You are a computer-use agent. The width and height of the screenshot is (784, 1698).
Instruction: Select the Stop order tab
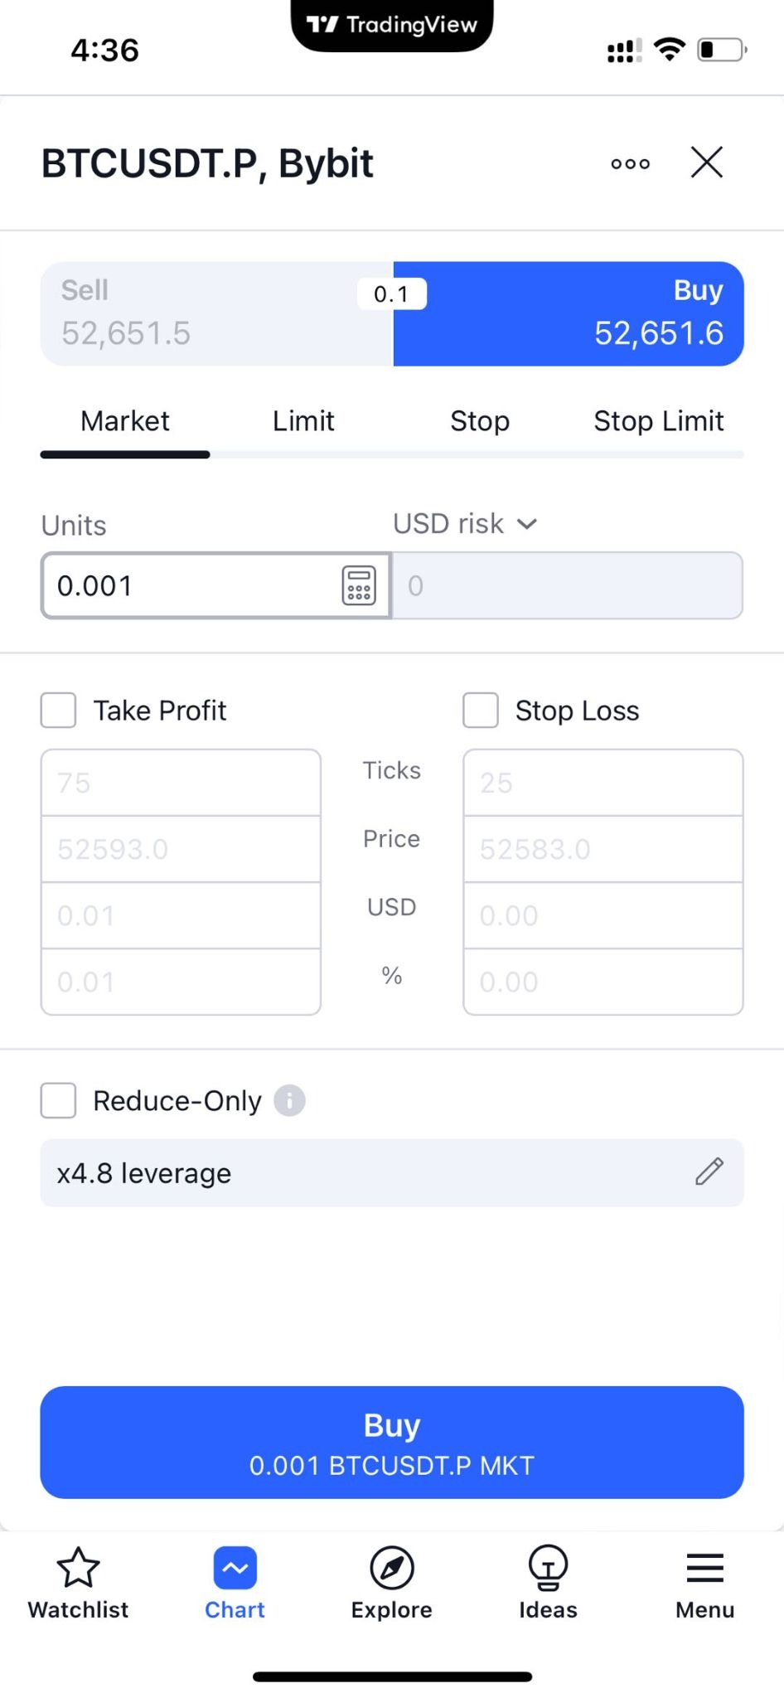[480, 421]
